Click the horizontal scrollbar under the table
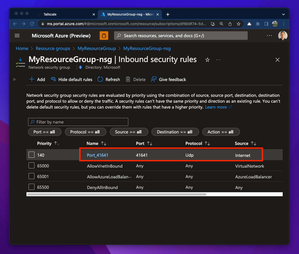299x254 pixels. 117,194
